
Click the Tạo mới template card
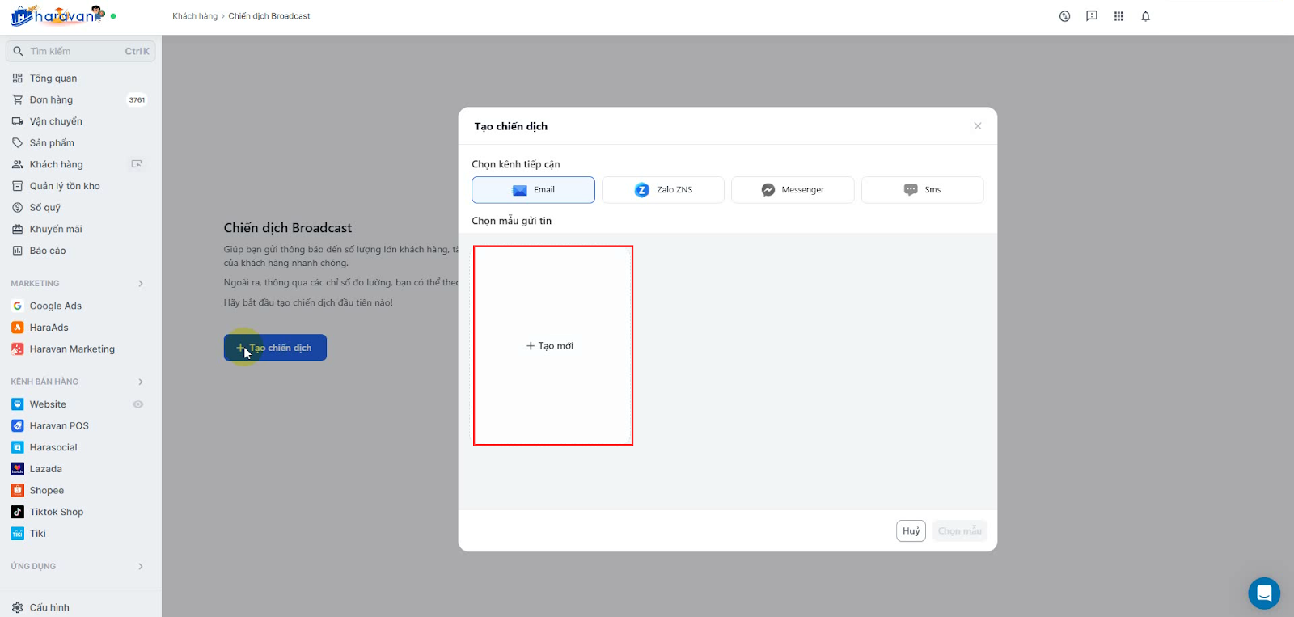pyautogui.click(x=553, y=345)
